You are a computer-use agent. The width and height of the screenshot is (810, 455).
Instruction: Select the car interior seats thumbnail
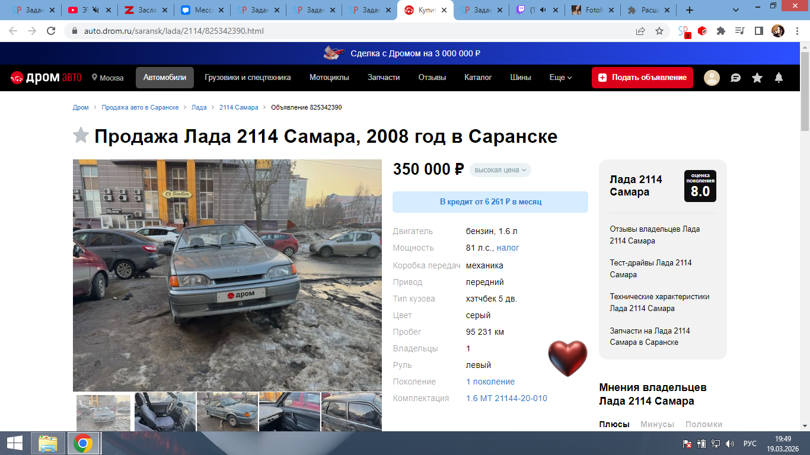click(165, 411)
